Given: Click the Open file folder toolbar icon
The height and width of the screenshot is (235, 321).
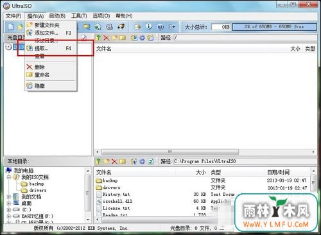Looking at the screenshot, I should (20, 27).
